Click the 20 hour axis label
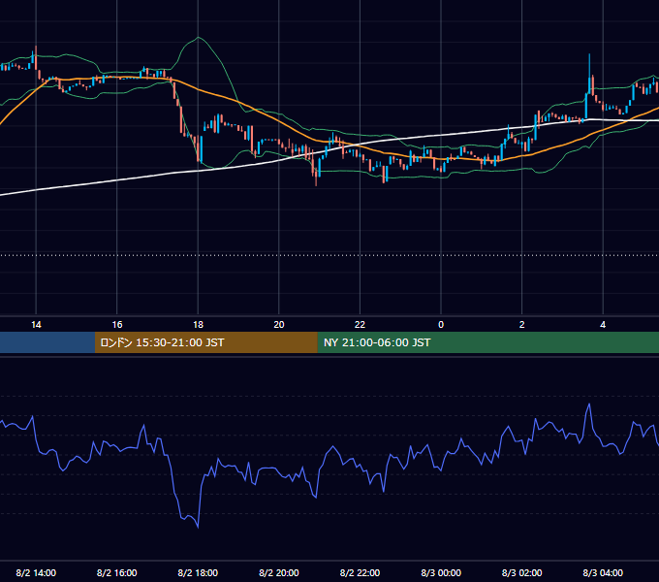Image resolution: width=659 pixels, height=582 pixels. 279,324
